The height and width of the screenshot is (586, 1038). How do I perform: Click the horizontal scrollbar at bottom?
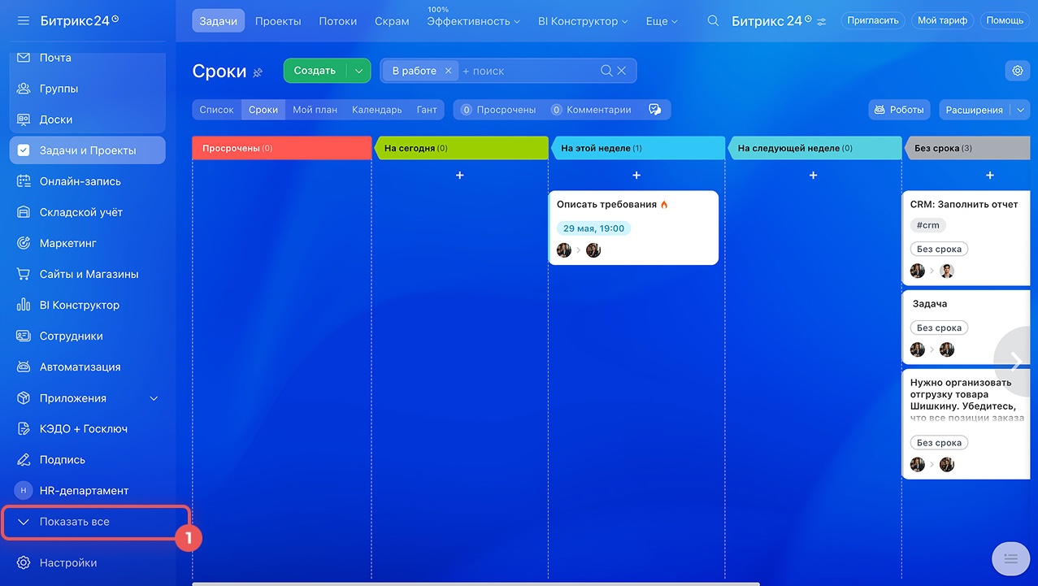coord(476,584)
